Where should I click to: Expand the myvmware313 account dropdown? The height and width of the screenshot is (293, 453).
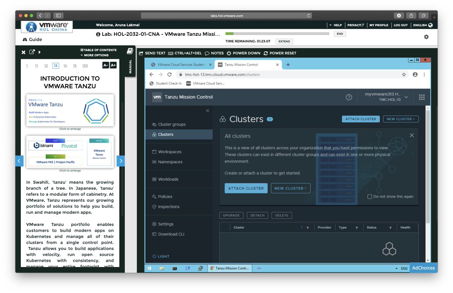pyautogui.click(x=387, y=97)
